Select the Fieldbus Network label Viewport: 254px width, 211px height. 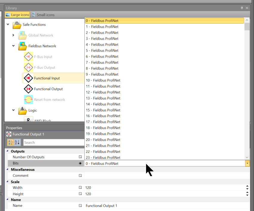tap(42, 46)
